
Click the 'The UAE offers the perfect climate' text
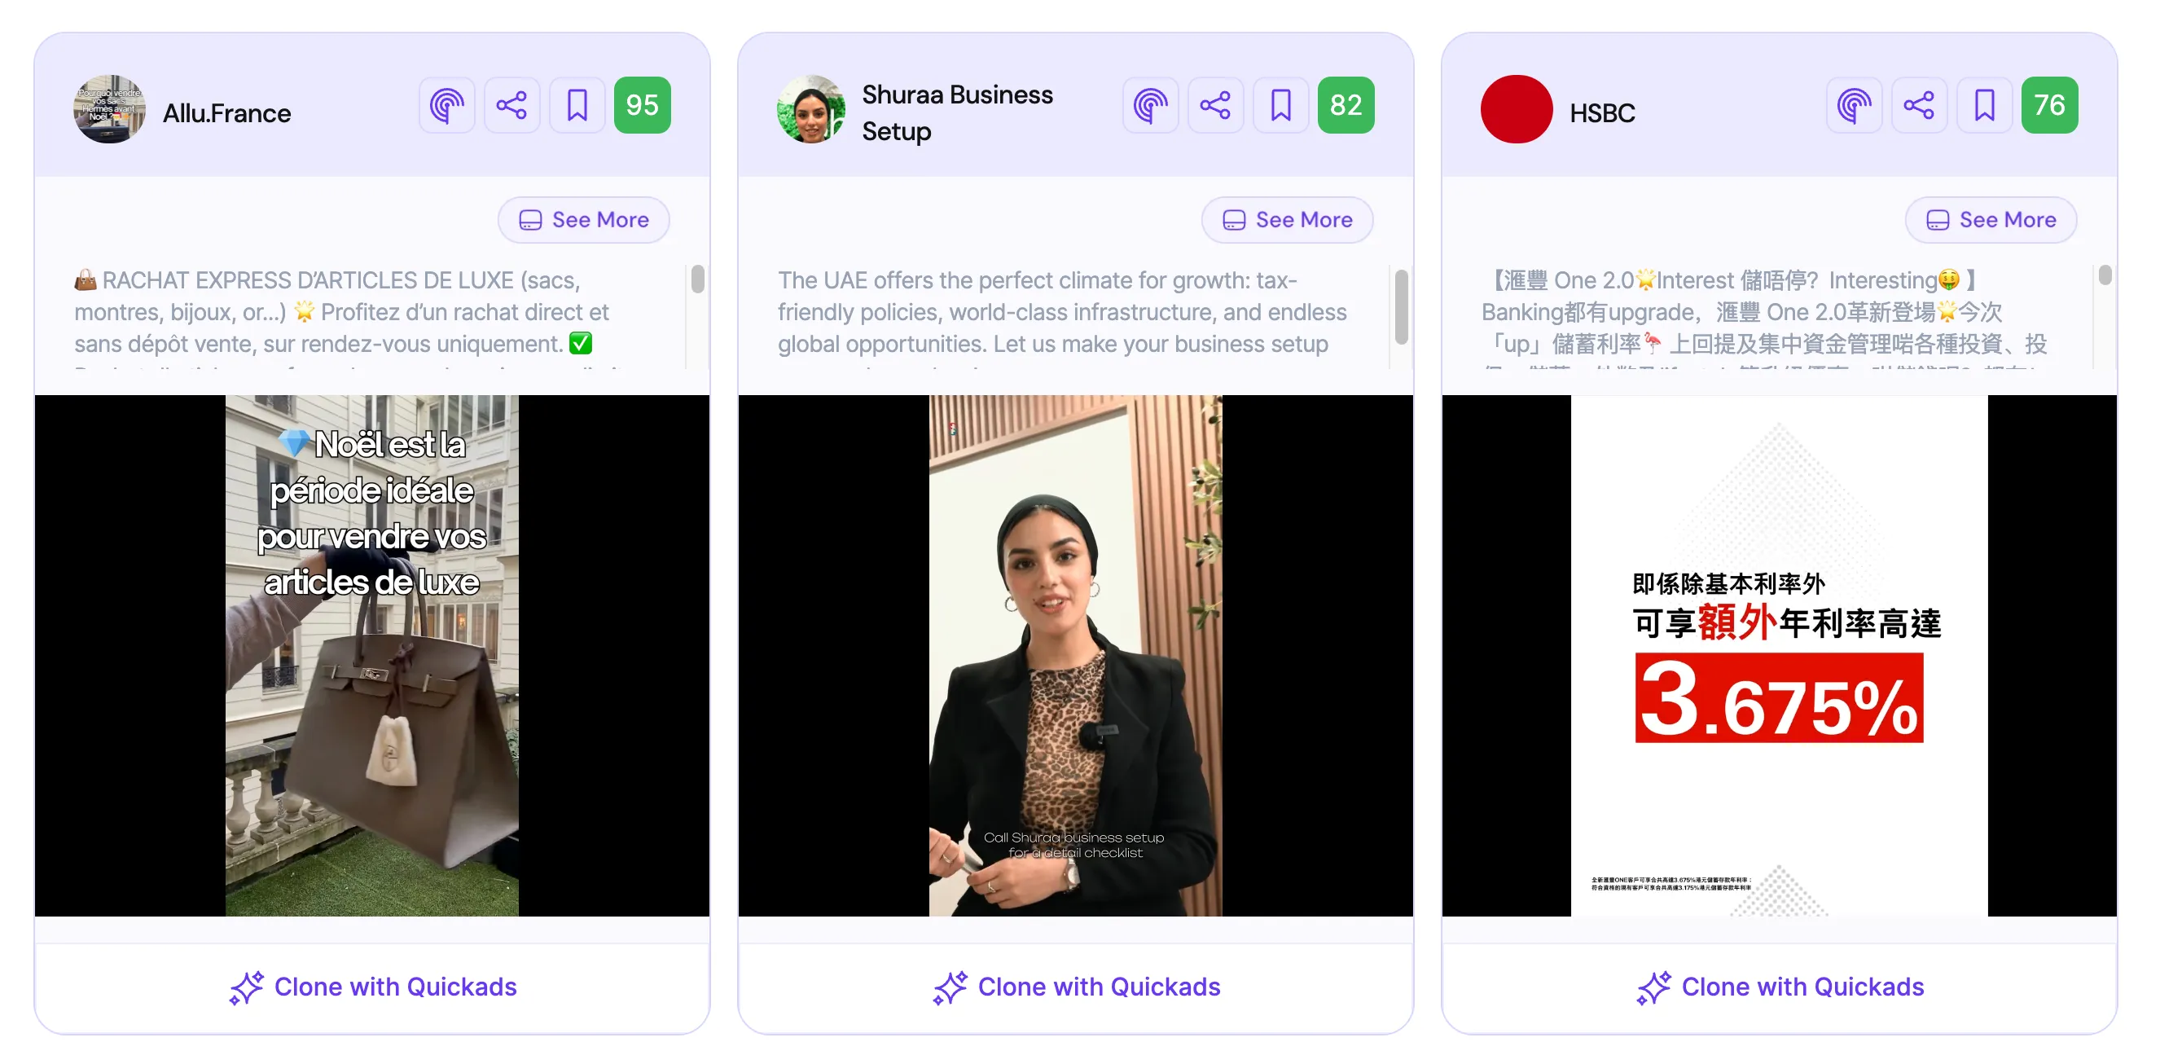click(1062, 317)
